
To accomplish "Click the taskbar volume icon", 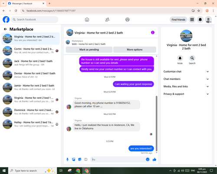I will click(x=183, y=171).
